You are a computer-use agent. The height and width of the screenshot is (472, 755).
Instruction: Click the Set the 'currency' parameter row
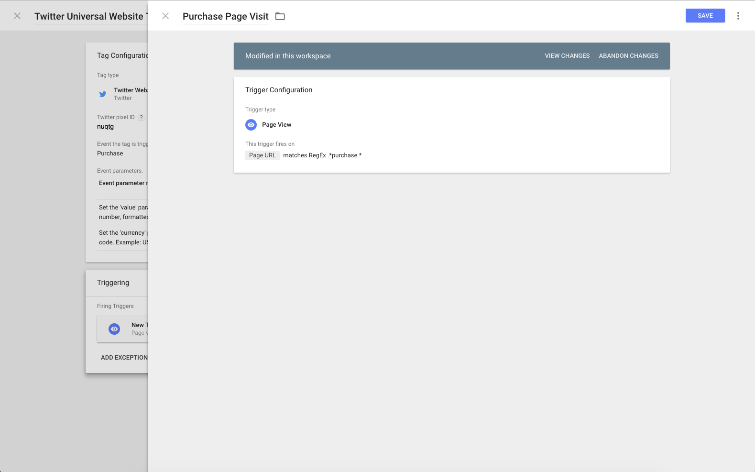coord(123,238)
